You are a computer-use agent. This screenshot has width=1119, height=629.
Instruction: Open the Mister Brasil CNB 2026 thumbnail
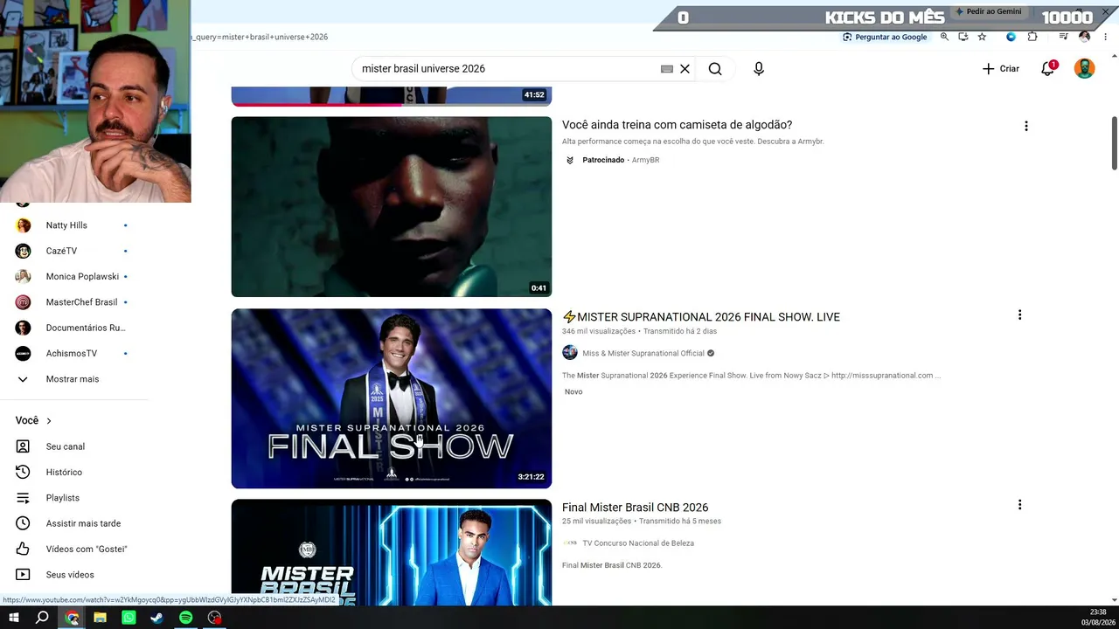click(392, 552)
